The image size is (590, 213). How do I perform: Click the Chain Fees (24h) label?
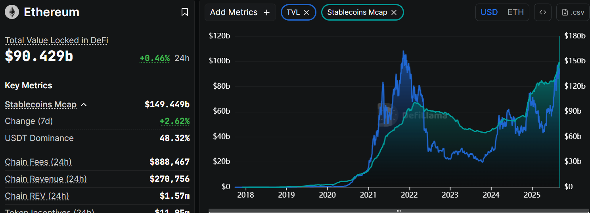tap(38, 162)
